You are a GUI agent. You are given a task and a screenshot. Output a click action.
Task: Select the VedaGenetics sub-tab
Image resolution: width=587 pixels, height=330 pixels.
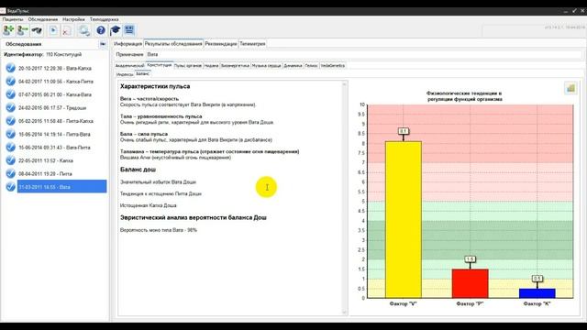[x=333, y=66]
